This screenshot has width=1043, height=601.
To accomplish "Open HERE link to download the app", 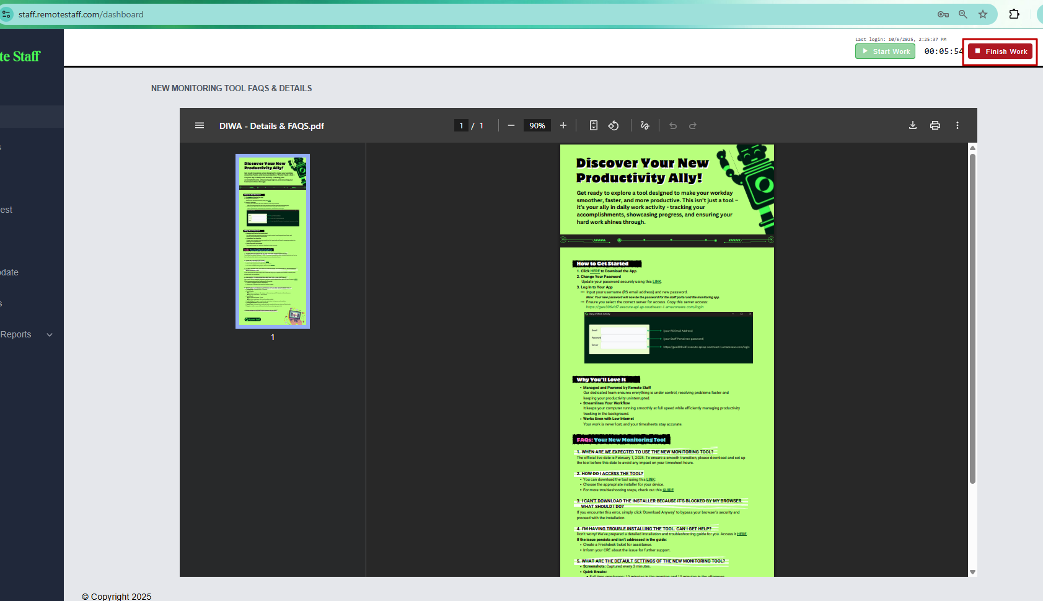I will coord(595,271).
